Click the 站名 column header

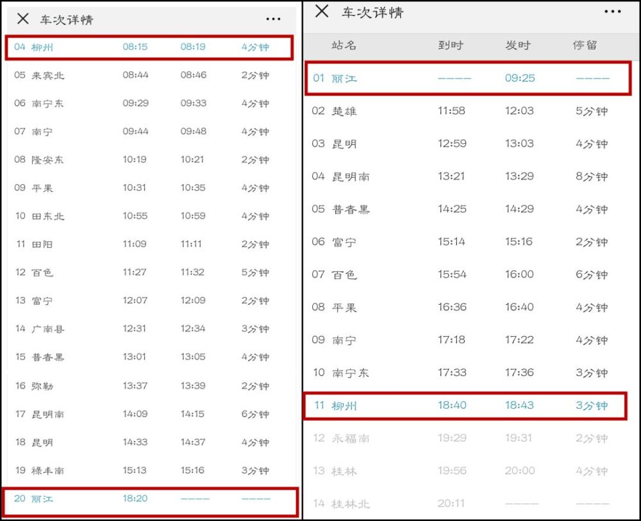(x=344, y=45)
